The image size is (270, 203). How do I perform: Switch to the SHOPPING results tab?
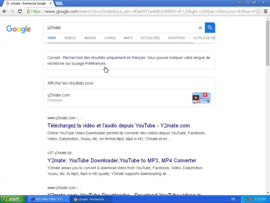pos(176,38)
